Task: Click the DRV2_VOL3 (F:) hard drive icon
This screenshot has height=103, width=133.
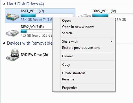Action: point(12,33)
